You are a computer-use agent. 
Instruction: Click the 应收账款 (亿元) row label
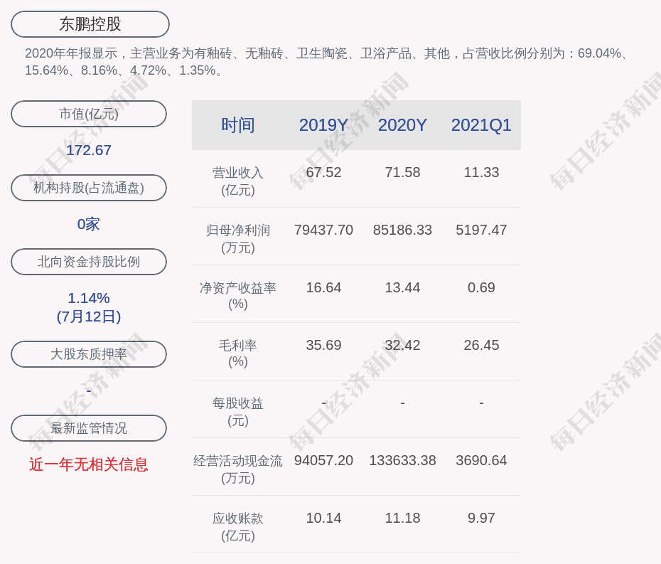pyautogui.click(x=238, y=527)
